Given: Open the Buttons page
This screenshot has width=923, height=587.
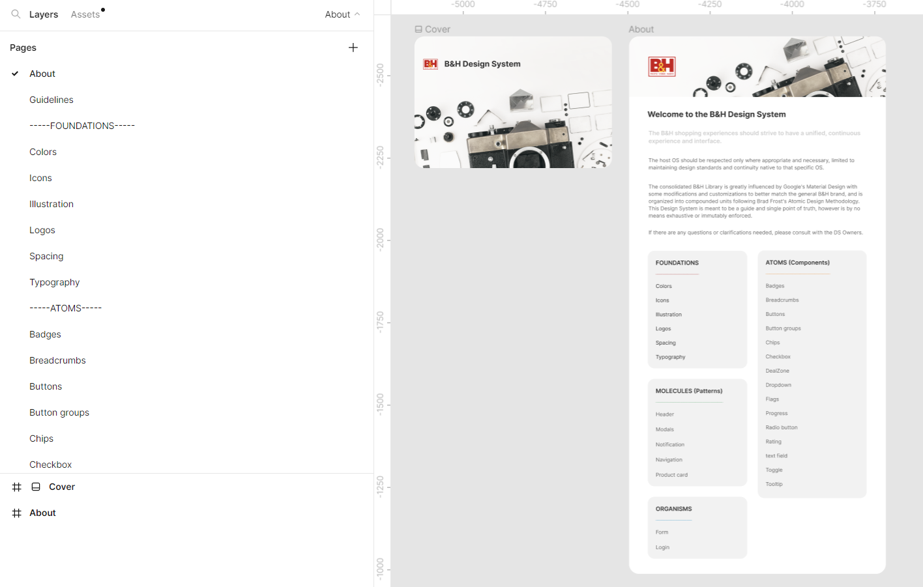Looking at the screenshot, I should pos(46,386).
